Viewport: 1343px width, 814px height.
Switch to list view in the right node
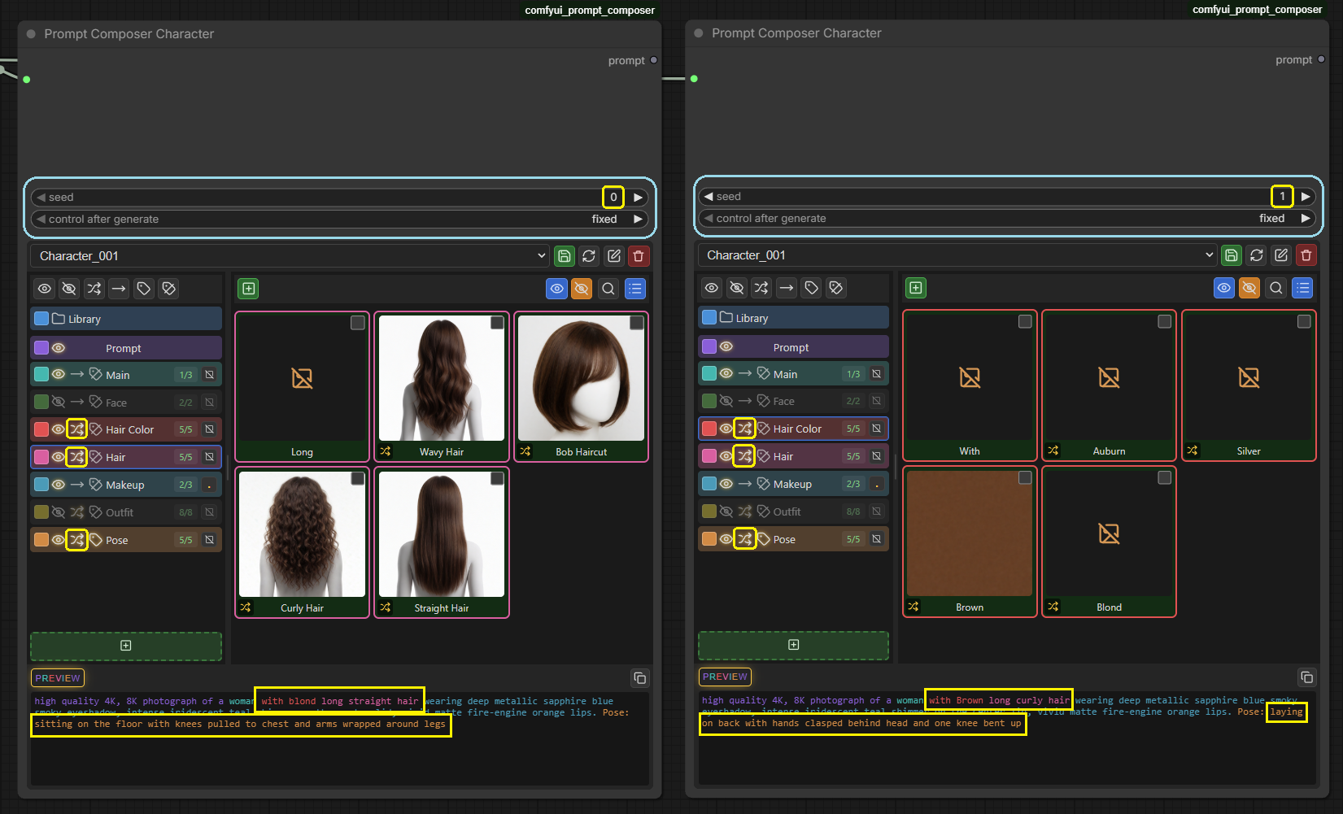coord(1302,288)
